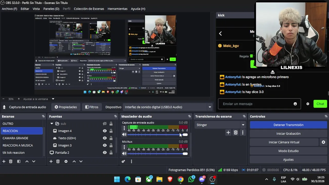Open Mic/Aux options dots
This screenshot has height=185, width=329.
pyautogui.click(x=124, y=147)
